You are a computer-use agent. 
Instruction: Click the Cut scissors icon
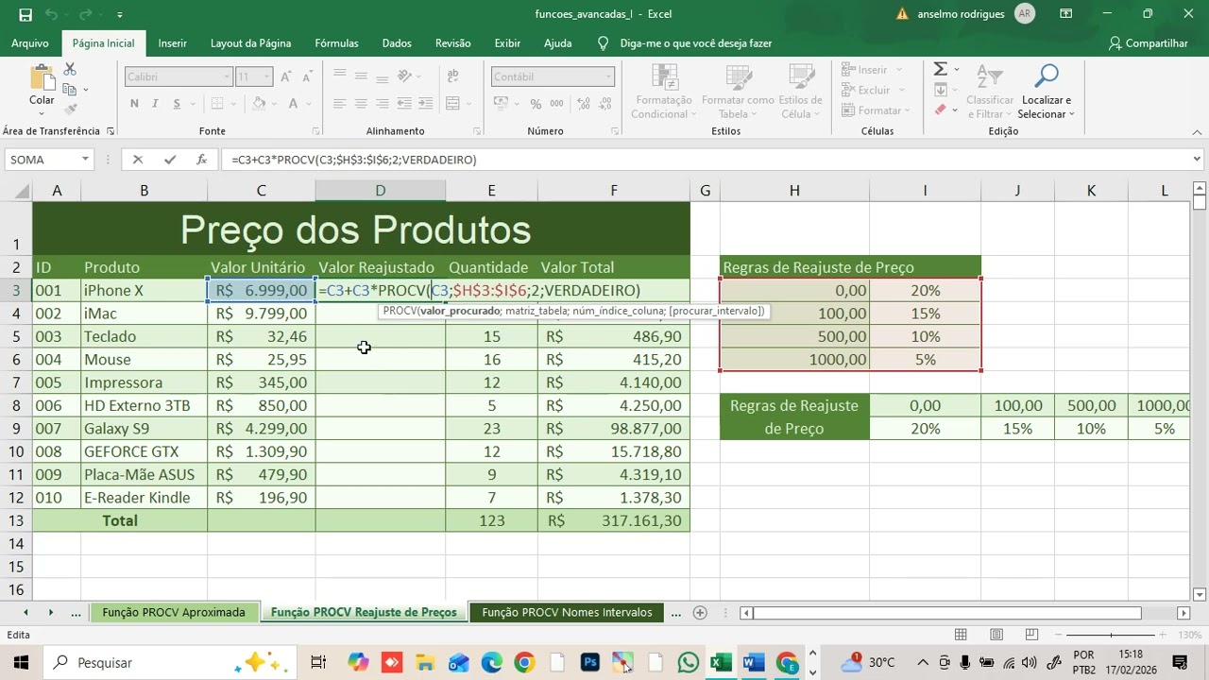70,70
